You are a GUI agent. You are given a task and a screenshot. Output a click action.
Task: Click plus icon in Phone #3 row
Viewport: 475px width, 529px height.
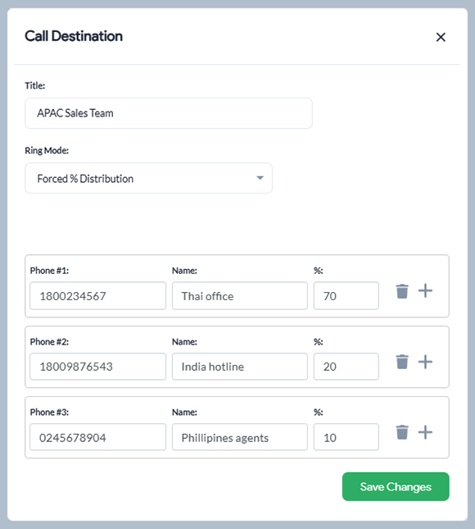(425, 432)
